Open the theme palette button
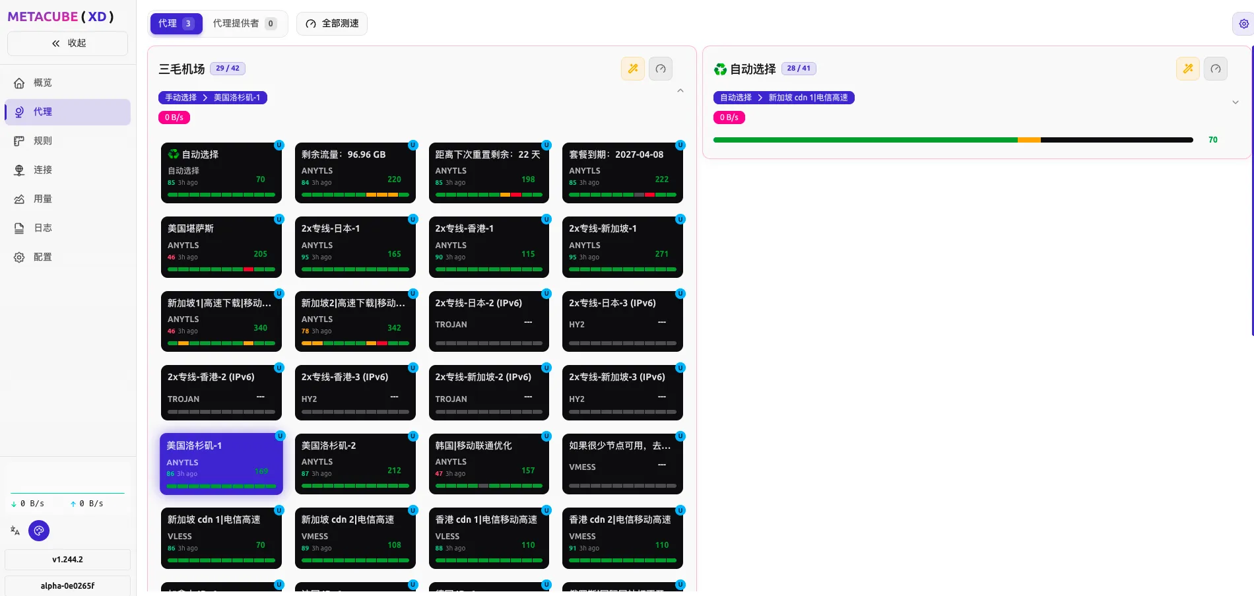1254x596 pixels. pos(39,531)
